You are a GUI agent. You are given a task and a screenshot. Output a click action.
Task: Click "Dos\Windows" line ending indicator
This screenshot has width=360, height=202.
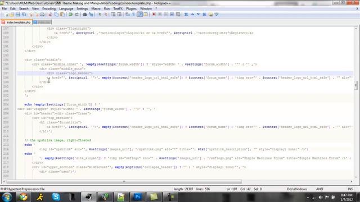297,189
